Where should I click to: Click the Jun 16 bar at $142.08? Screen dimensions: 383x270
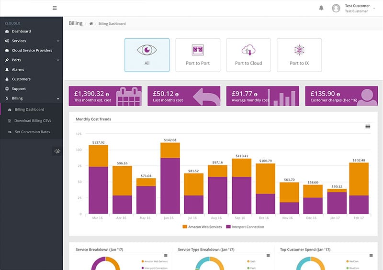click(x=170, y=178)
